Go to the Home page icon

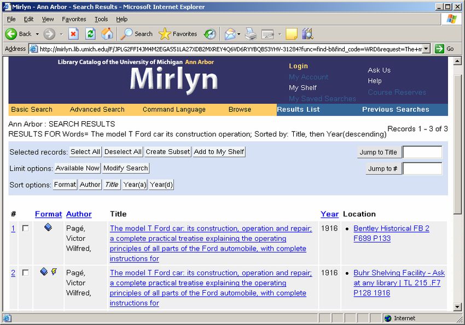(x=107, y=34)
